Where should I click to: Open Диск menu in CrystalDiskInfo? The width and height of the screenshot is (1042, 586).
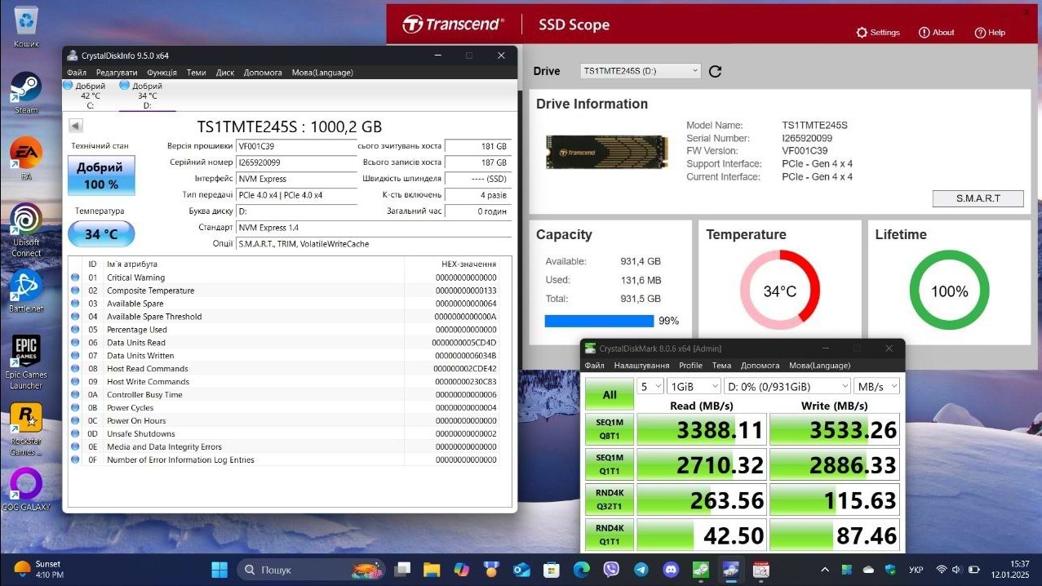(225, 73)
